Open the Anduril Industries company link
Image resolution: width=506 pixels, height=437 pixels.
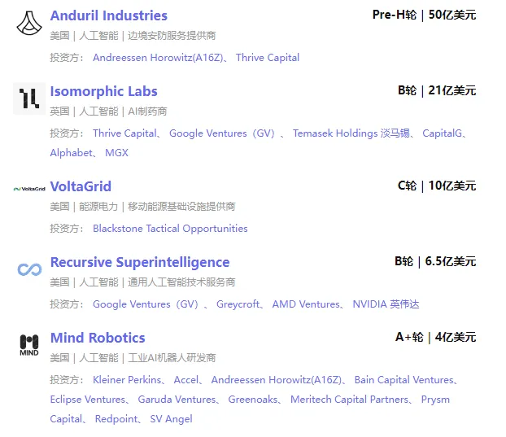(x=109, y=15)
